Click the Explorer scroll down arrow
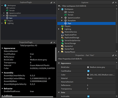Image resolution: width=118 pixels, height=98 pixels. click(x=117, y=51)
